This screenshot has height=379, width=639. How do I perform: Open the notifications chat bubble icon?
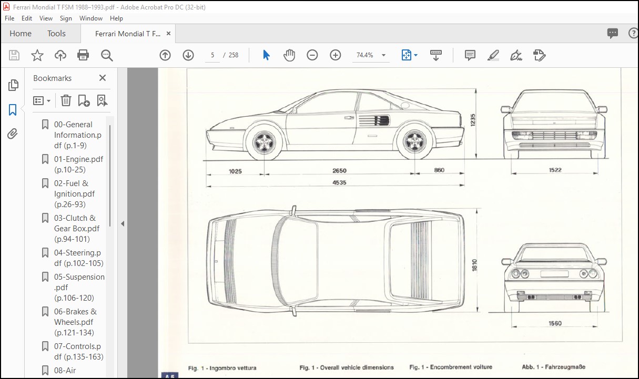point(613,34)
